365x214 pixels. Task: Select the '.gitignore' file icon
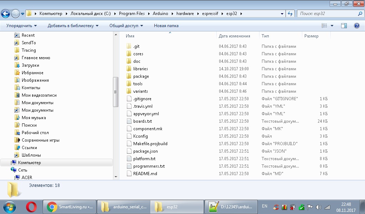129,98
